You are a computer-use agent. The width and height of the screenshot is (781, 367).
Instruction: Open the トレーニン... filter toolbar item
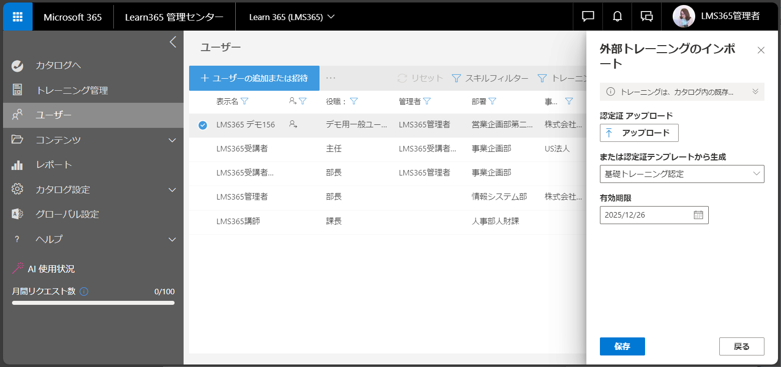point(562,78)
